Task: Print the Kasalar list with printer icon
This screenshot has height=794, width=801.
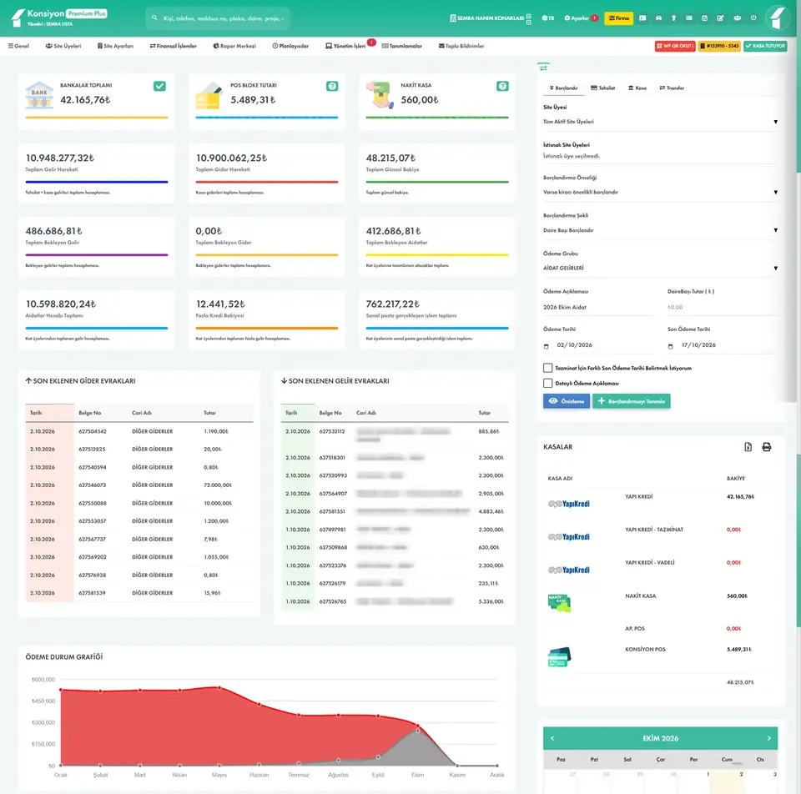Action: [x=766, y=447]
